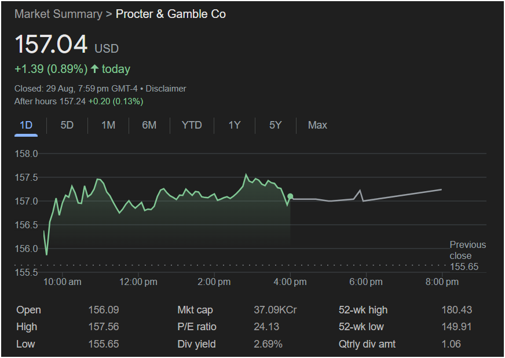The height and width of the screenshot is (358, 505).
Task: Switch to the 5D chart tab
Action: [67, 125]
